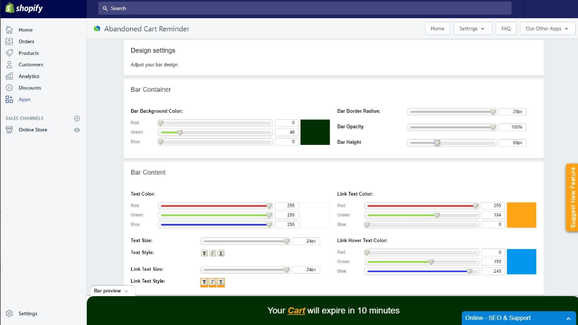578x325 pixels.
Task: Click the Home house icon in sidebar
Action: coord(9,30)
